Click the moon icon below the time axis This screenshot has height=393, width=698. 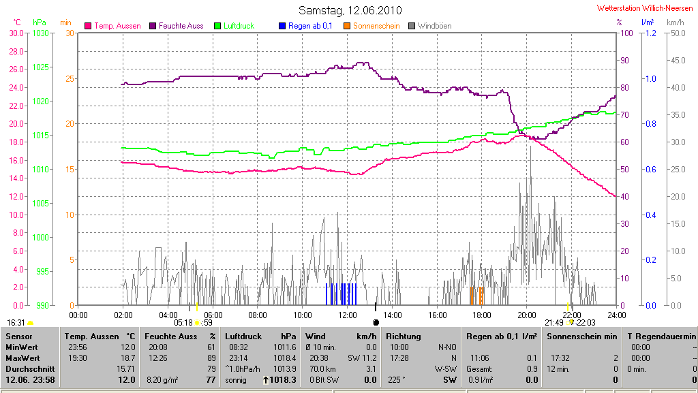point(376,322)
